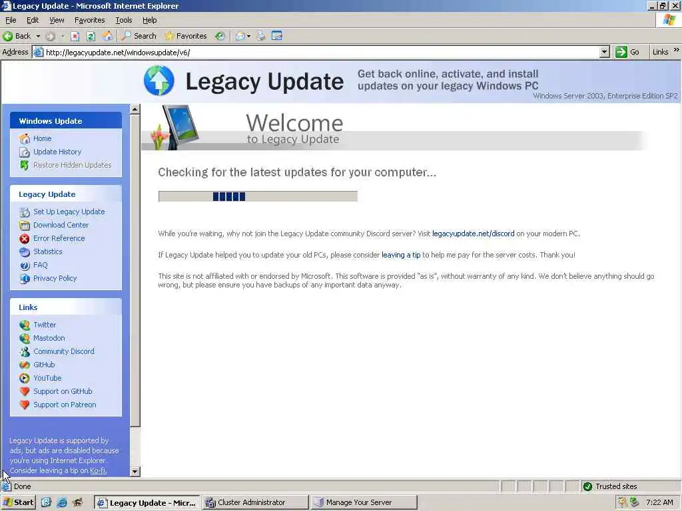The height and width of the screenshot is (511, 682).
Task: Open the Edit menu
Action: tap(33, 20)
